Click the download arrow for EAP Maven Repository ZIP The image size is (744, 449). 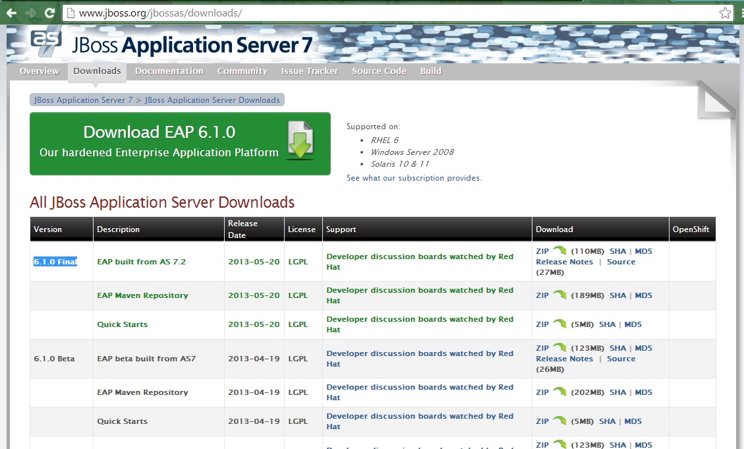click(x=558, y=295)
